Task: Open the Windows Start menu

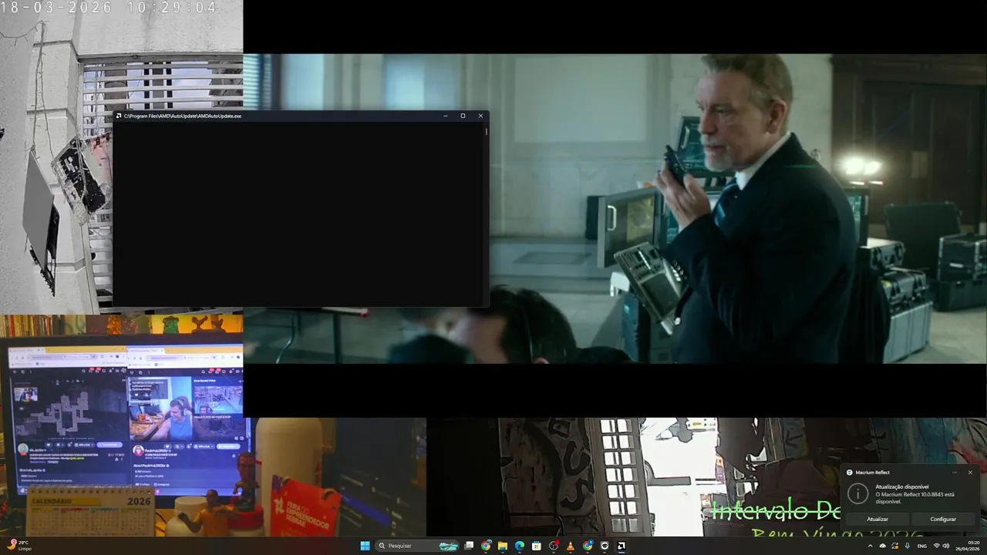Action: pos(365,546)
